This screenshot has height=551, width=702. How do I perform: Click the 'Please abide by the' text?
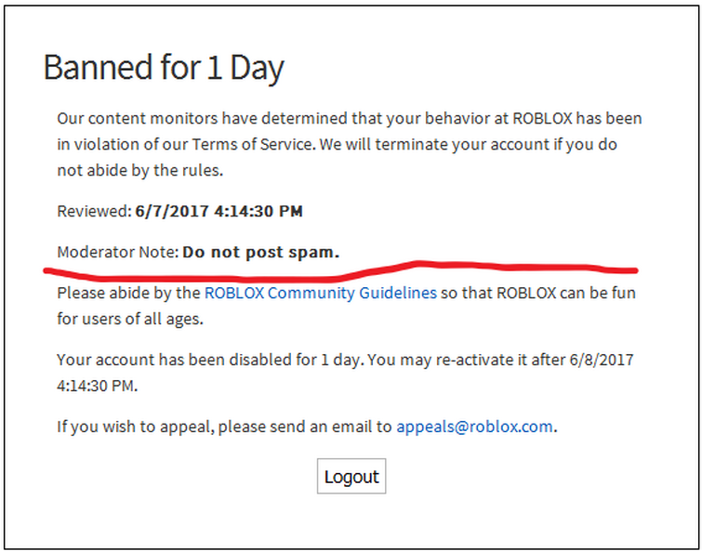pyautogui.click(x=128, y=293)
